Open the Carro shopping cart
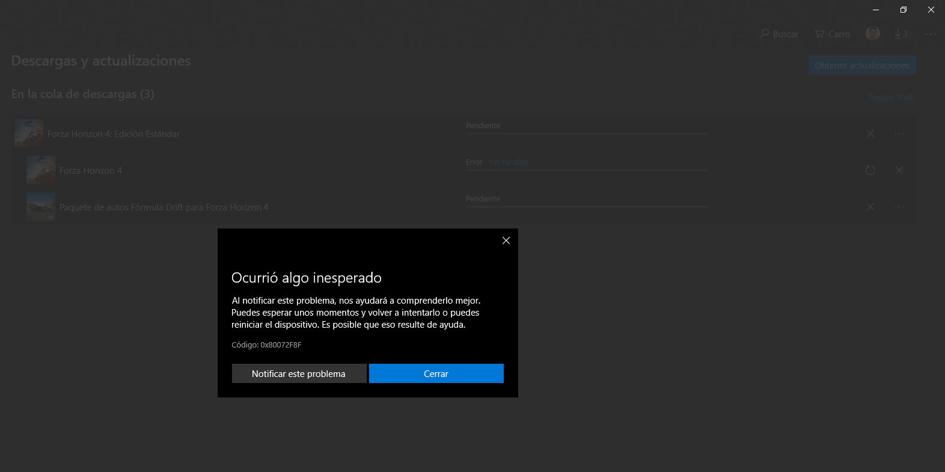 [x=833, y=34]
